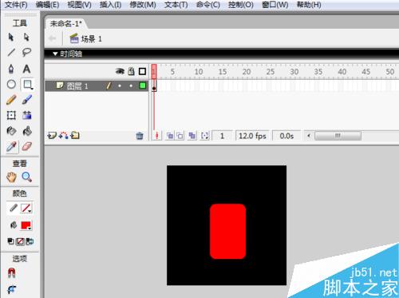Click the back arrow beside 场景 1

53,39
